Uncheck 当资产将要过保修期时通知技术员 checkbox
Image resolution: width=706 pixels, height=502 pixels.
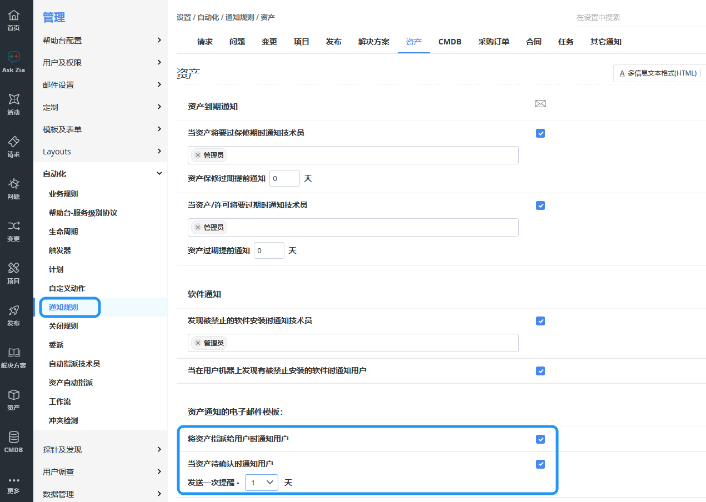[540, 133]
